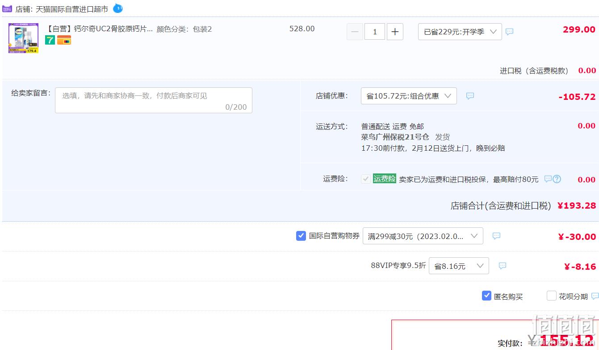Click the orange credit card badge icon
This screenshot has width=599, height=350.
pyautogui.click(x=64, y=40)
